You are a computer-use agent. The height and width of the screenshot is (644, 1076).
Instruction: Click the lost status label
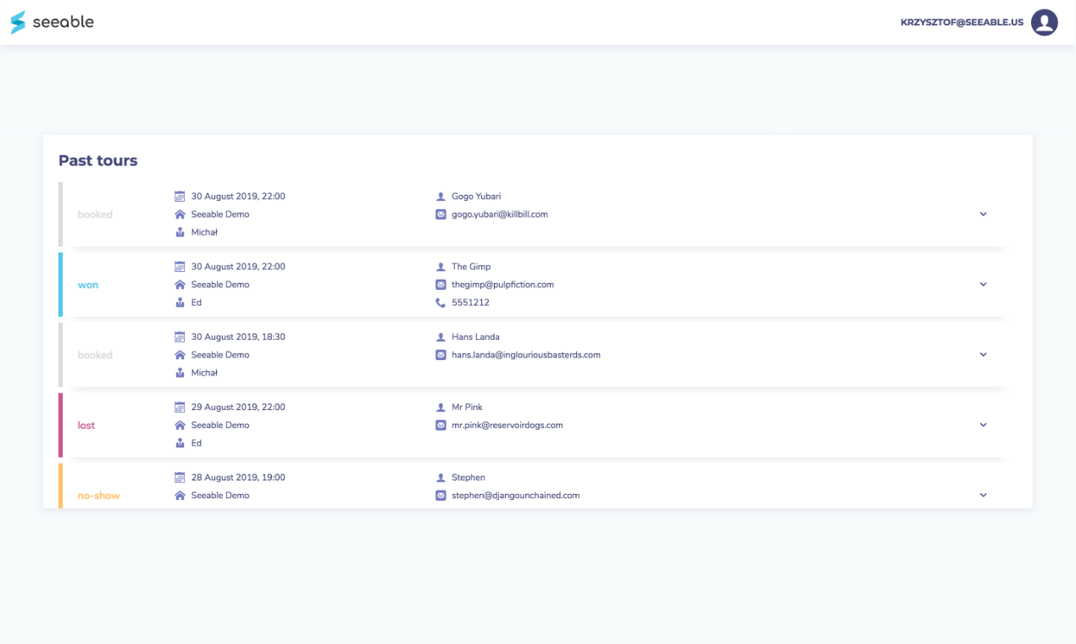coord(86,425)
